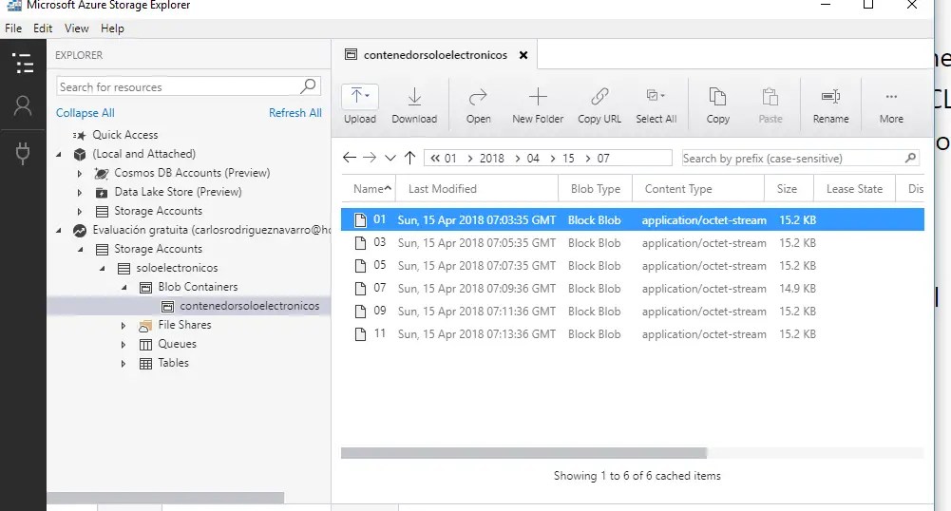Image resolution: width=951 pixels, height=511 pixels.
Task: Open the Account Management person icon
Action: [x=23, y=106]
